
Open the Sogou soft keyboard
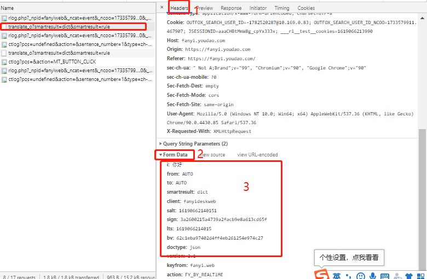385,276
